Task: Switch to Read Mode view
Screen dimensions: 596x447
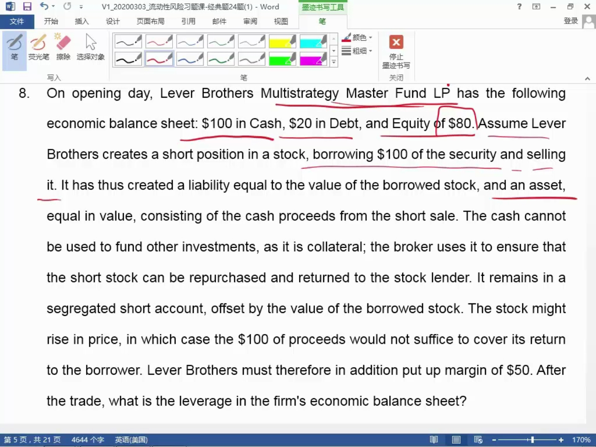Action: click(434, 440)
